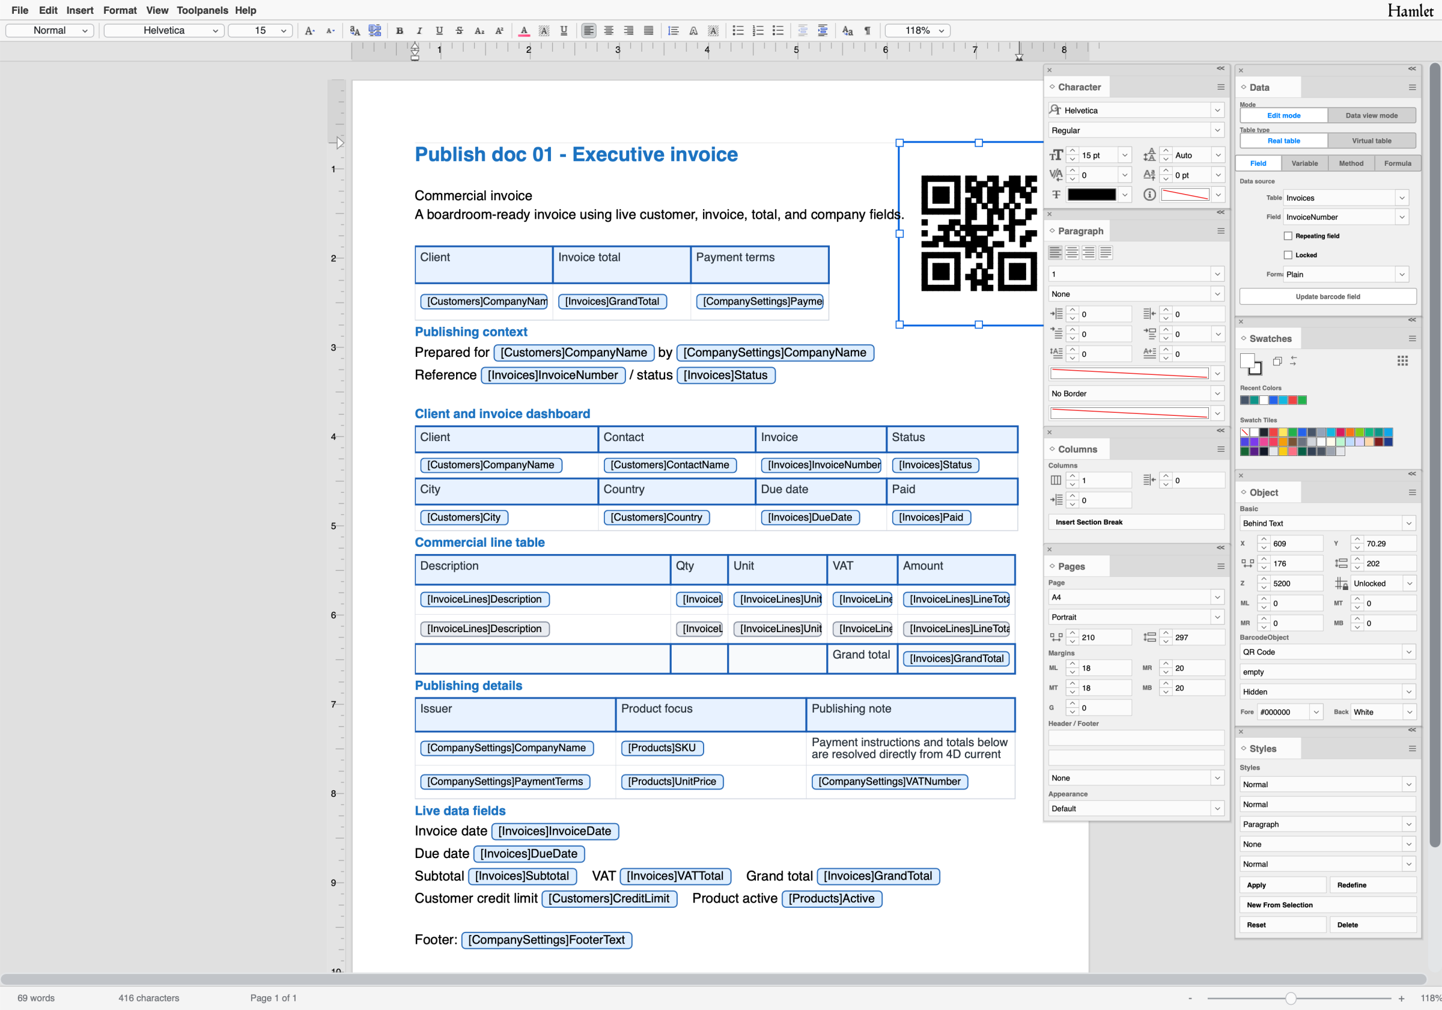The width and height of the screenshot is (1442, 1010).
Task: Switch to the Formula tab
Action: tap(1398, 163)
